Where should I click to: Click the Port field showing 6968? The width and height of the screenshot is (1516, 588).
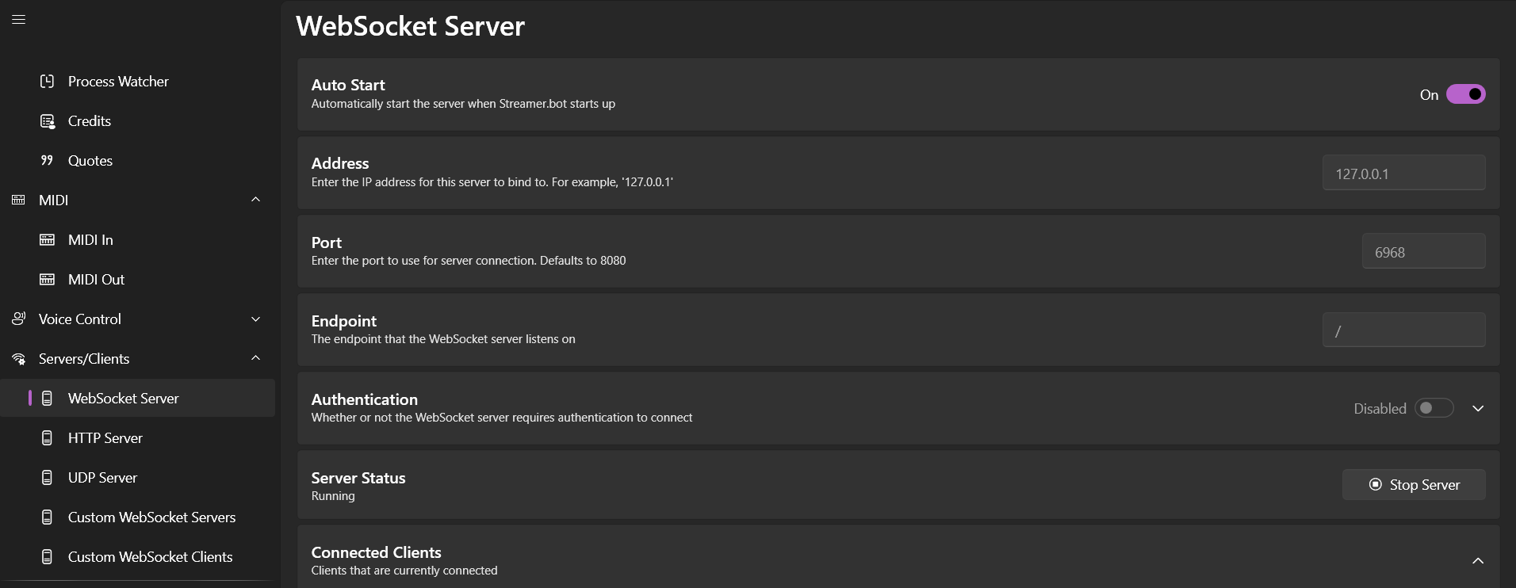(x=1423, y=251)
